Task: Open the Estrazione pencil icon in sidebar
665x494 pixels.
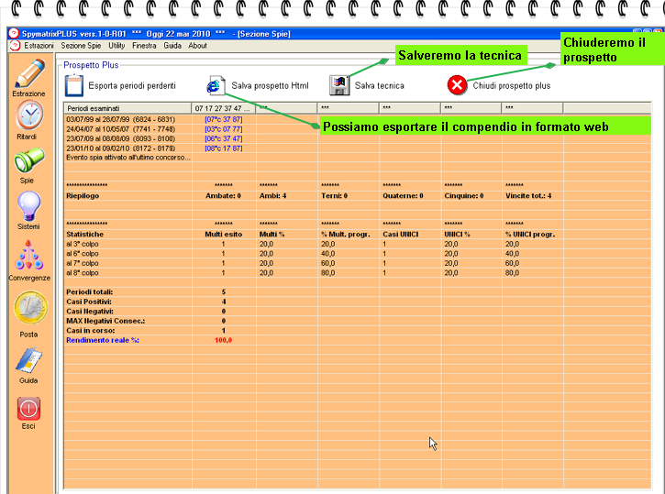Action: (x=29, y=73)
